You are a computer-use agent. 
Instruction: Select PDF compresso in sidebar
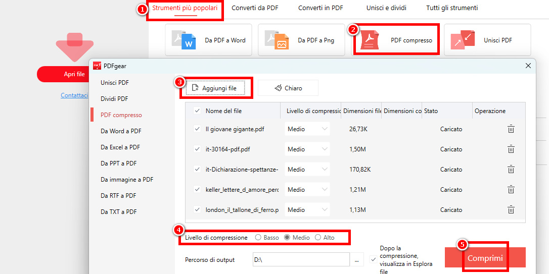(121, 115)
